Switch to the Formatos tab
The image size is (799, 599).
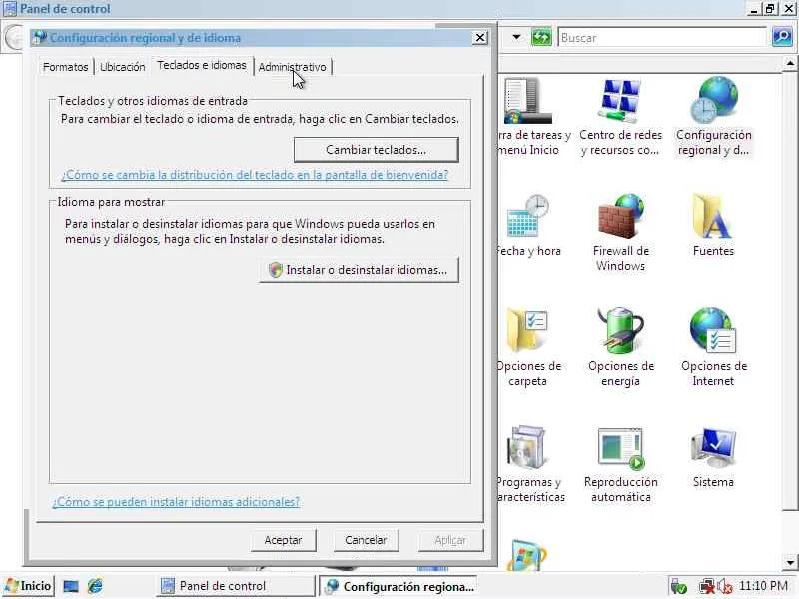coord(65,67)
